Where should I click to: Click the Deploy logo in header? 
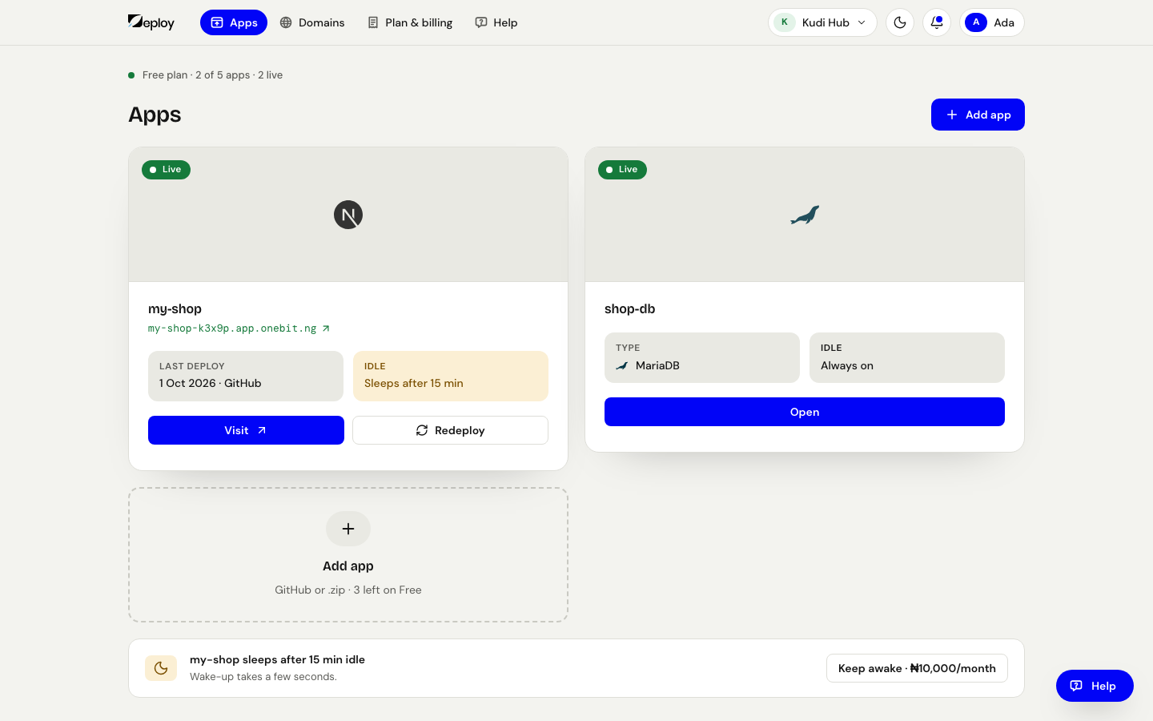point(151,22)
